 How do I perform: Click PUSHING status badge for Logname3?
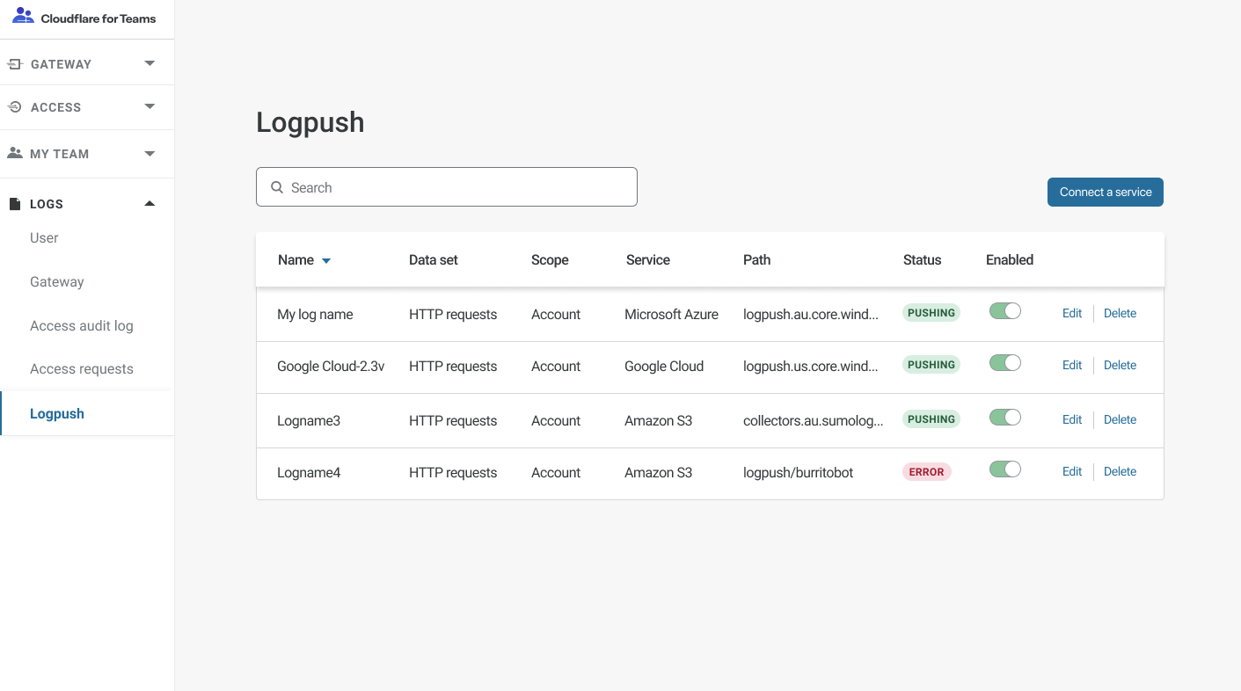931,419
